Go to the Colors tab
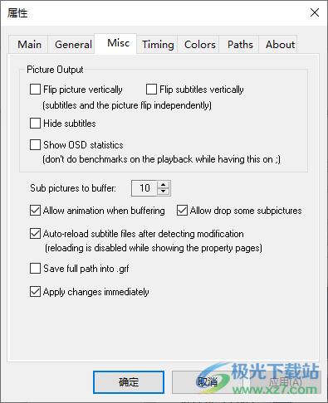328x403 pixels. 199,45
